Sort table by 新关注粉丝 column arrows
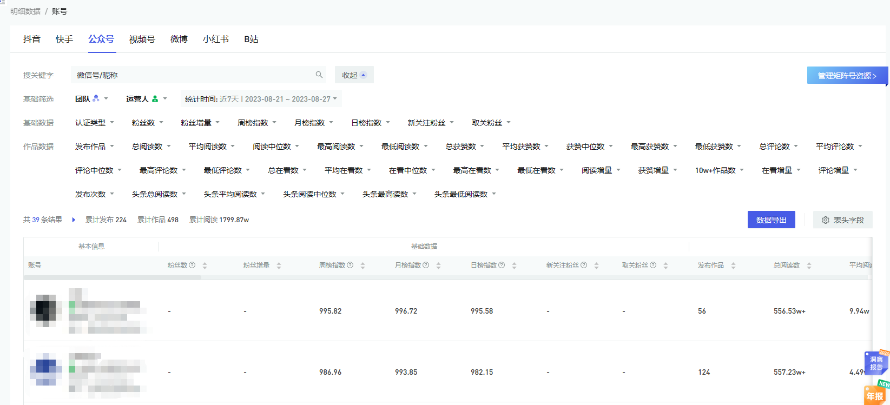890x405 pixels. (x=596, y=265)
